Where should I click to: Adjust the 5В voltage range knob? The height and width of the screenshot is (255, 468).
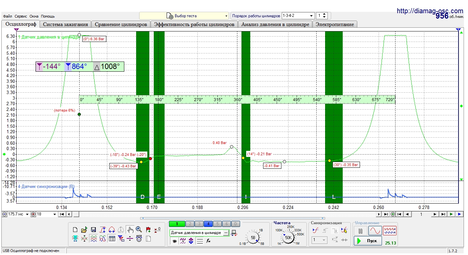[x=253, y=237]
